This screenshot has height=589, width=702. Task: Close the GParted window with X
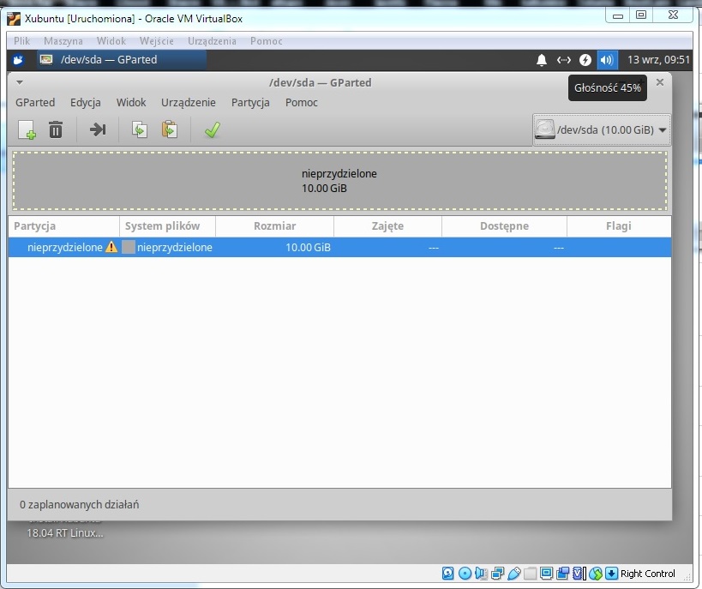(x=660, y=82)
